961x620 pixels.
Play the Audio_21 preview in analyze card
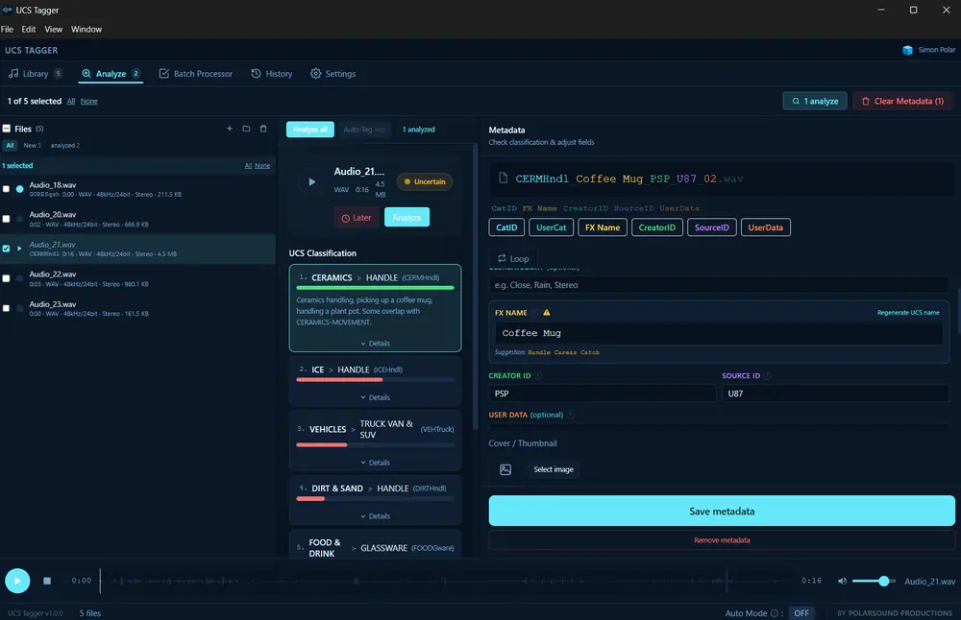point(312,181)
